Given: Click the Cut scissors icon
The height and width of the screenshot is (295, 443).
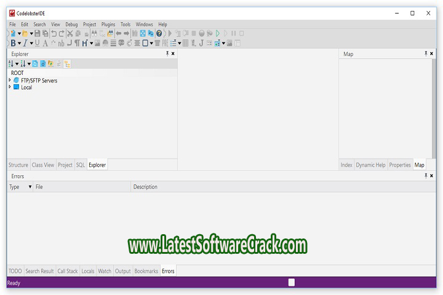Looking at the screenshot, I should click(70, 33).
